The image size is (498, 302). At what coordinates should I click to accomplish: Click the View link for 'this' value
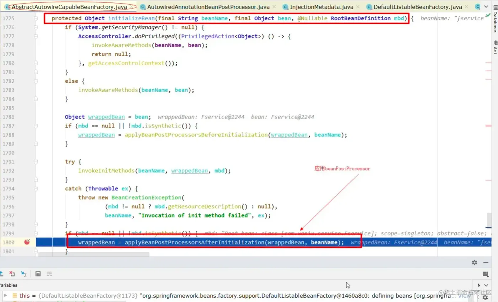pyautogui.click(x=464, y=296)
